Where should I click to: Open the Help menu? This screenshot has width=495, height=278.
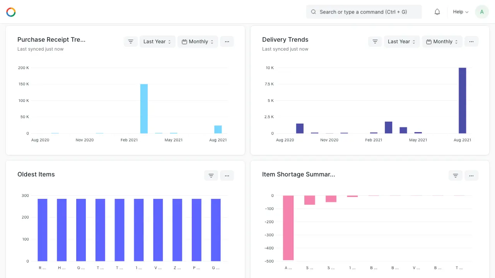[x=460, y=12]
